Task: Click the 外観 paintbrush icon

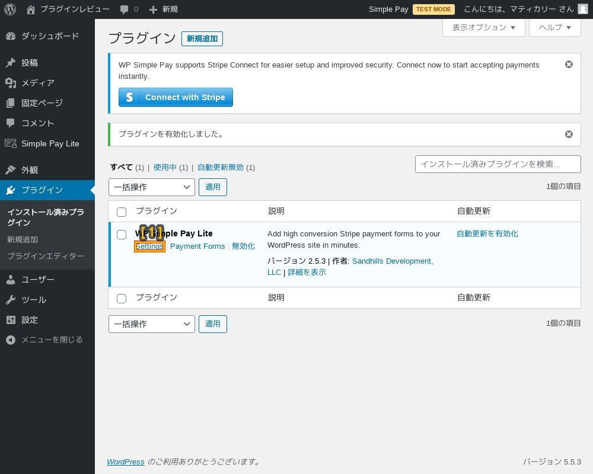Action: 11,169
